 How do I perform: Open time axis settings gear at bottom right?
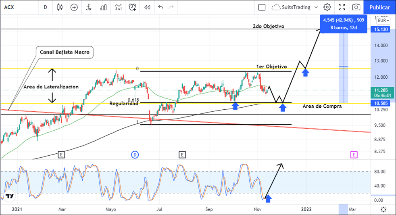(x=383, y=209)
